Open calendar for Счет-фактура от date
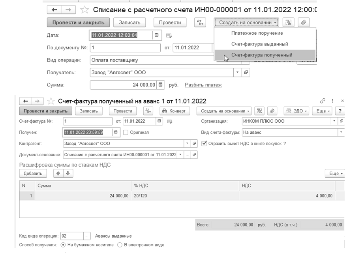 [x=159, y=121]
